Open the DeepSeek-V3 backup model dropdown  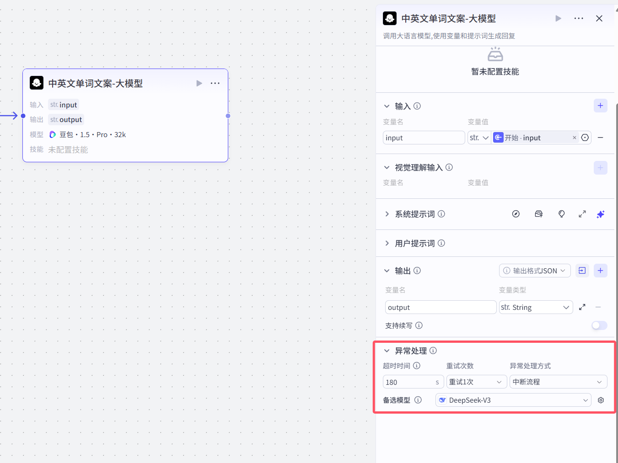click(513, 400)
